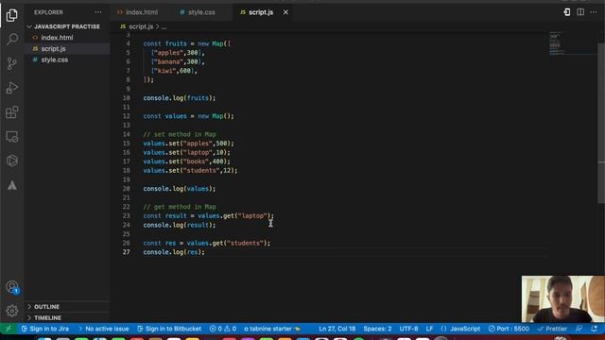Click the remote window indicator in status bar
The height and width of the screenshot is (340, 605).
(9, 329)
